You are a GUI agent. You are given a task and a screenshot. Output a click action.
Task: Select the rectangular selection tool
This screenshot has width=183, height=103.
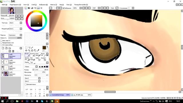pos(26,47)
